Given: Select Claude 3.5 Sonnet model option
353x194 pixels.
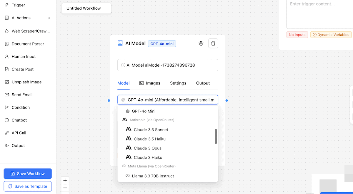Looking at the screenshot, I should click(168, 129).
